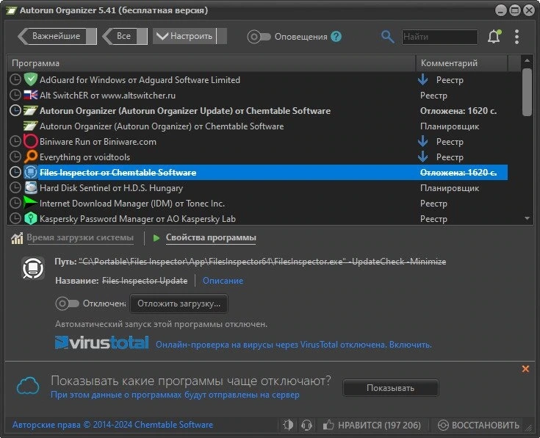The image size is (540, 438).
Task: Open the Описание link
Action: click(x=223, y=281)
